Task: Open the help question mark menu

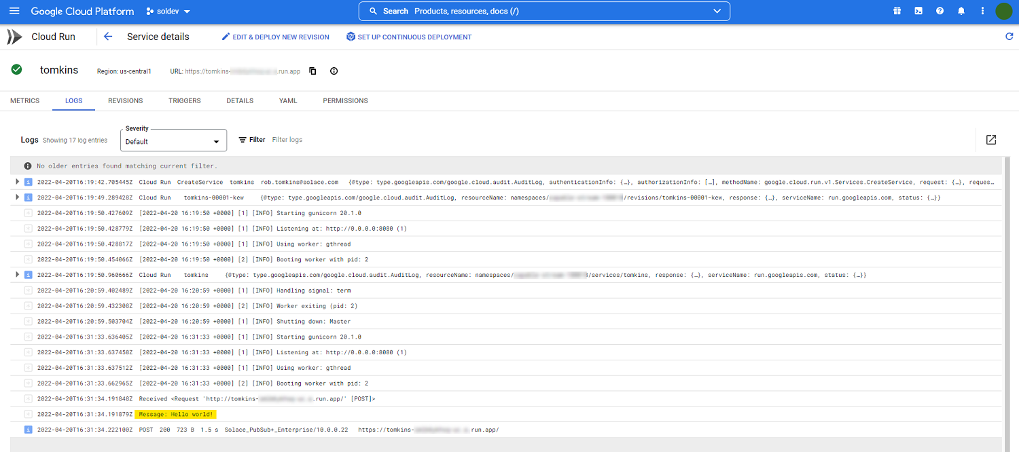Action: click(x=940, y=12)
